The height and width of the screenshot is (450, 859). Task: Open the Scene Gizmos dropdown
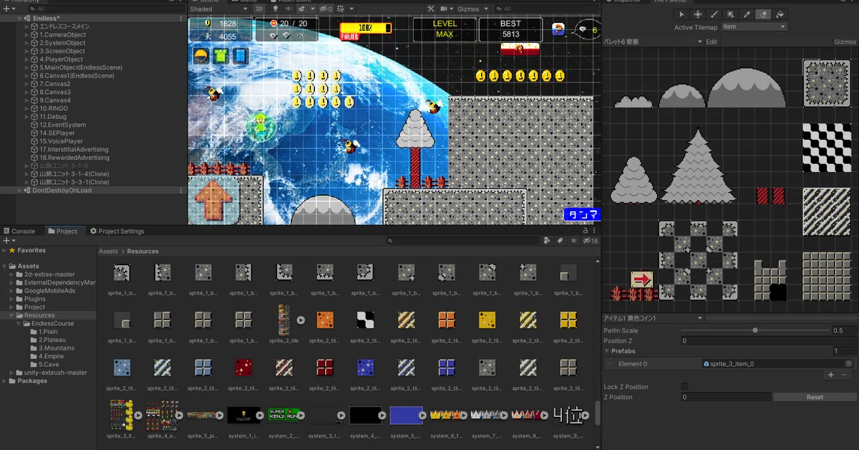coord(472,9)
